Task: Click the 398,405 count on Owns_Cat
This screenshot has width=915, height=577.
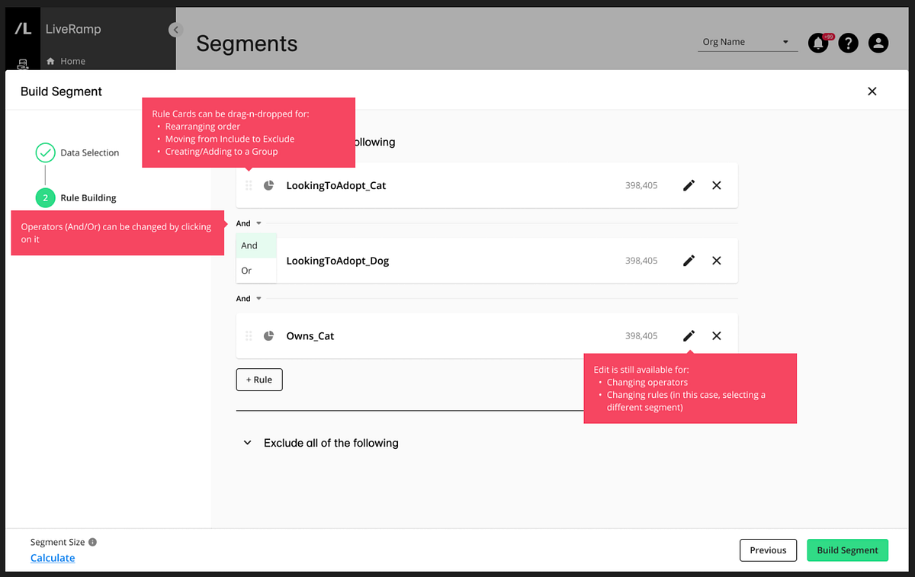Action: pyautogui.click(x=641, y=335)
